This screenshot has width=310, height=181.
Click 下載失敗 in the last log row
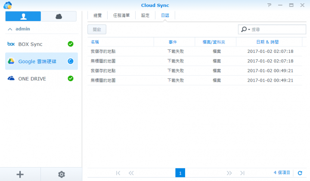(176, 80)
